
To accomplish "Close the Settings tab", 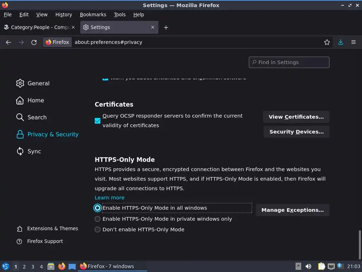I will pos(153,27).
